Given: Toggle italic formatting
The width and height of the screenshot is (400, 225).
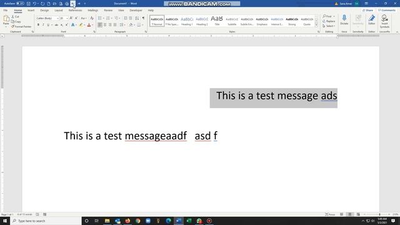Looking at the screenshot, I should 43,25.
